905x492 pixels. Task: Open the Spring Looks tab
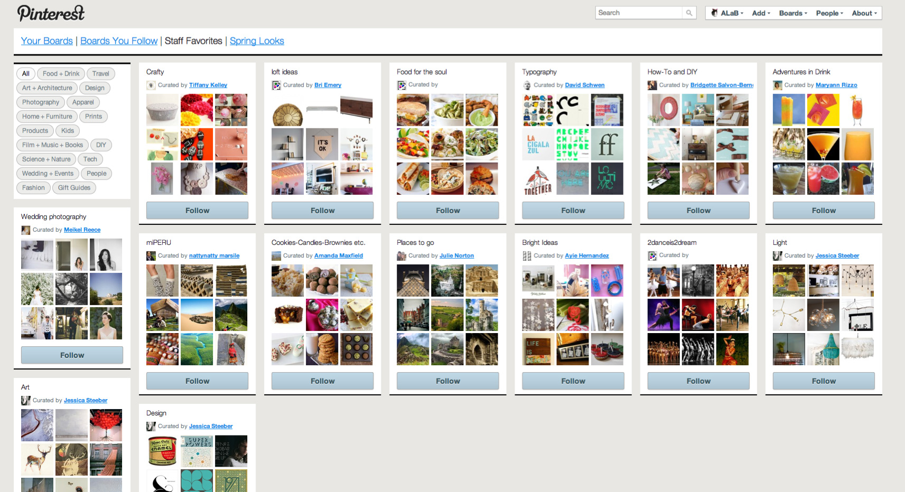pos(257,41)
